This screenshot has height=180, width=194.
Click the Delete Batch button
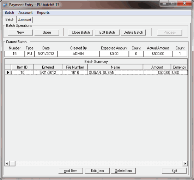coord(133,33)
